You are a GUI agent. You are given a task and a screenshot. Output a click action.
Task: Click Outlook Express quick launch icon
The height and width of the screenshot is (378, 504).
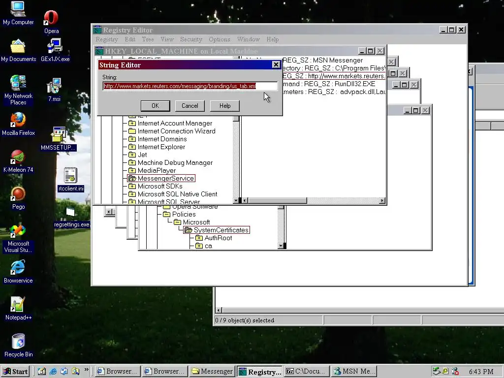[64, 371]
